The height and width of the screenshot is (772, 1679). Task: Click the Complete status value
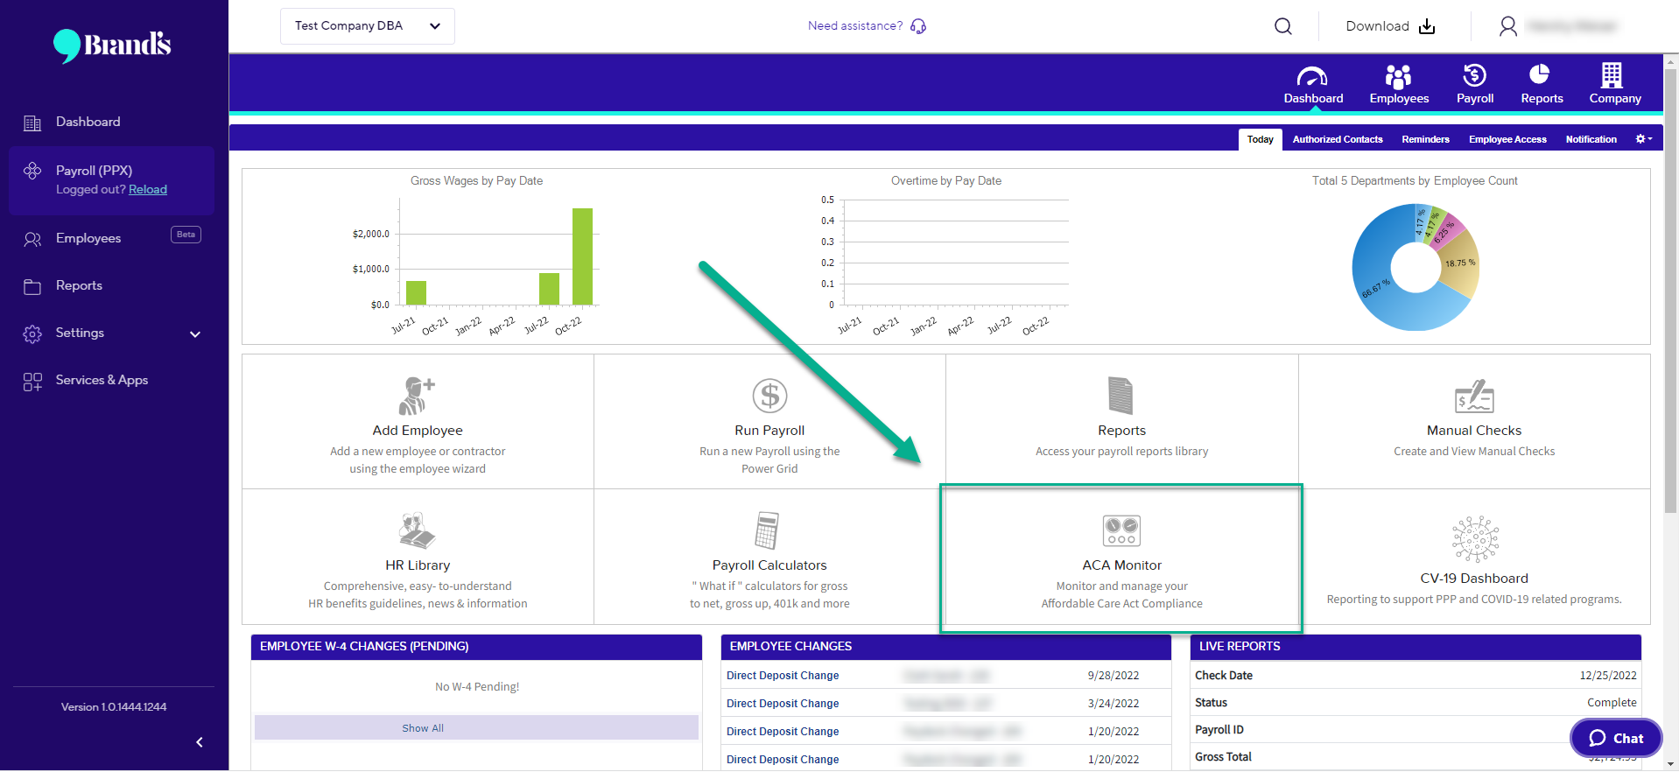pos(1611,703)
